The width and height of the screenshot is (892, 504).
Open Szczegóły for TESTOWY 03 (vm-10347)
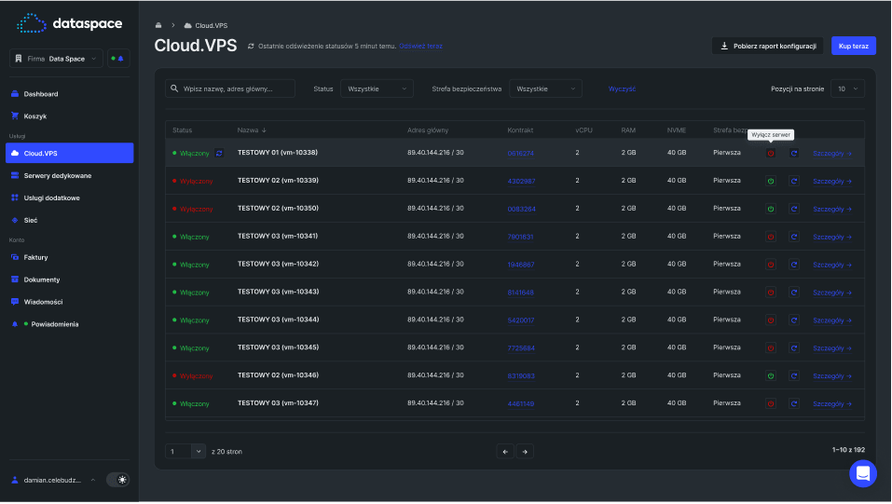pyautogui.click(x=832, y=404)
